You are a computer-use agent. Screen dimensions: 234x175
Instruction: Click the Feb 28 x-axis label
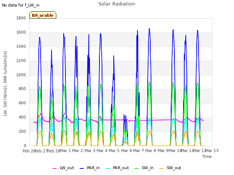click(x=53, y=151)
